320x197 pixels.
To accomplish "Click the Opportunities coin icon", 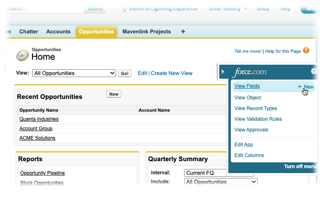I will [22, 55].
